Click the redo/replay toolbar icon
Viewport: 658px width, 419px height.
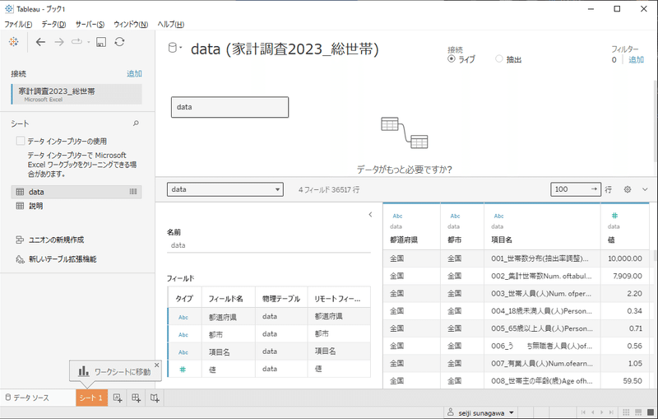click(76, 42)
